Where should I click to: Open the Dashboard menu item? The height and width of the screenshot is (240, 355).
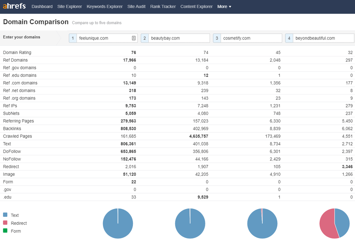tap(42, 7)
